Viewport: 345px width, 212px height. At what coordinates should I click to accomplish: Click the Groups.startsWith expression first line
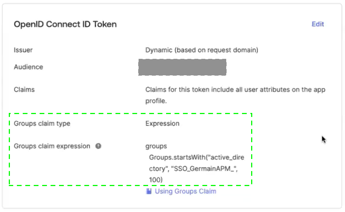(201, 157)
